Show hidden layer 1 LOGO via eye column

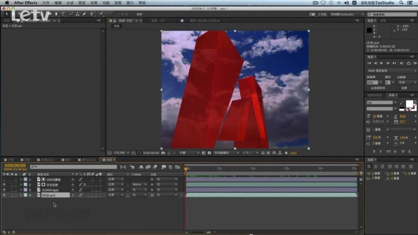pyautogui.click(x=4, y=179)
